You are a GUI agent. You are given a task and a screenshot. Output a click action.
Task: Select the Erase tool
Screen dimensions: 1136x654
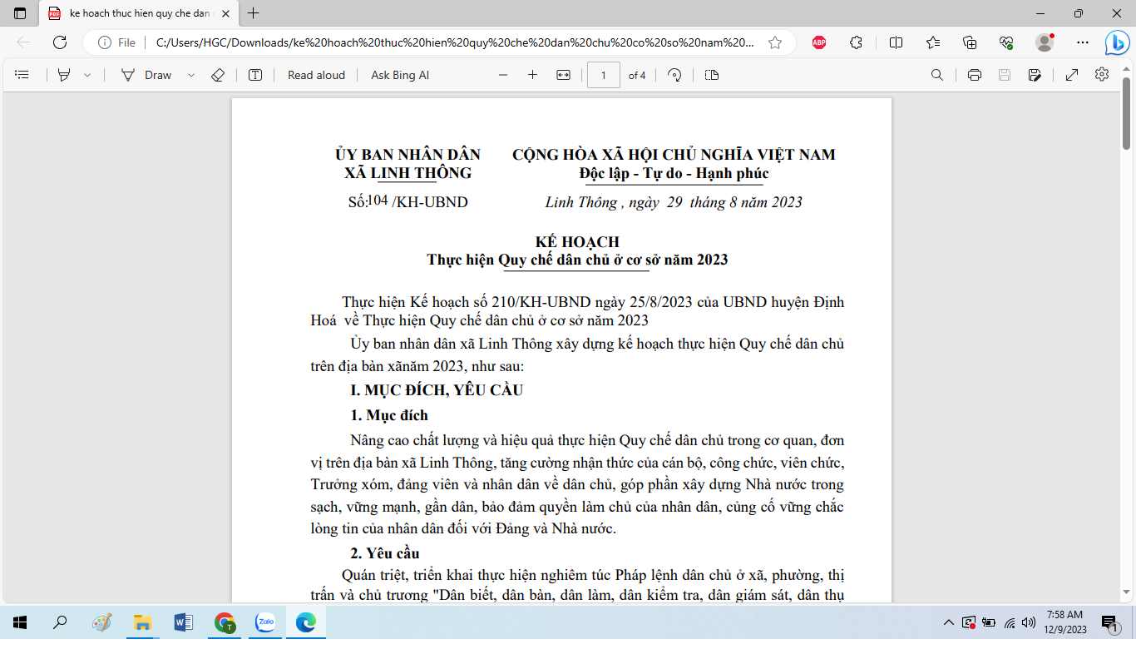coord(218,75)
